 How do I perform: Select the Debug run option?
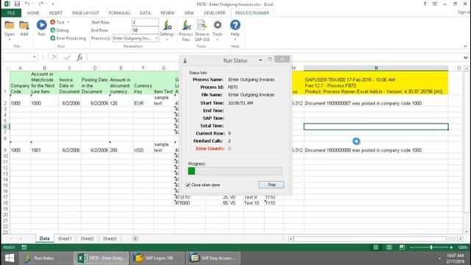(x=60, y=30)
